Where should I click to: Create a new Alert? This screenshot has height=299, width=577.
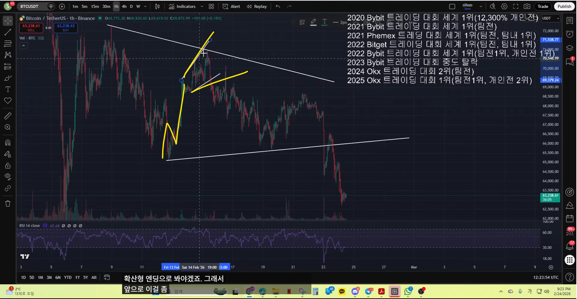click(x=231, y=6)
